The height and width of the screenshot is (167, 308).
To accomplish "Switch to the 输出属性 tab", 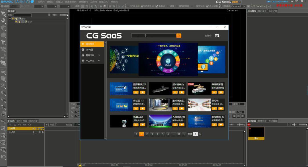I will coord(262,11).
